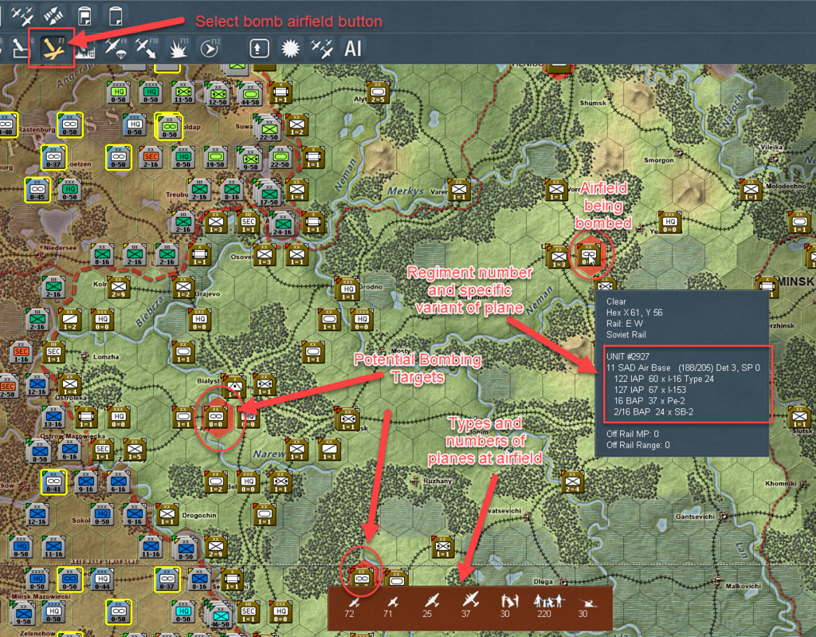The width and height of the screenshot is (816, 637).
Task: Select the F7 bomb airfield mode button
Action: click(53, 48)
